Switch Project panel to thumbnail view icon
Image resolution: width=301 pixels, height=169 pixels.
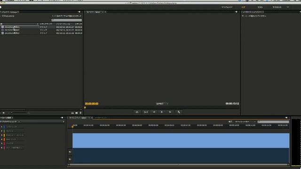click(x=4, y=113)
